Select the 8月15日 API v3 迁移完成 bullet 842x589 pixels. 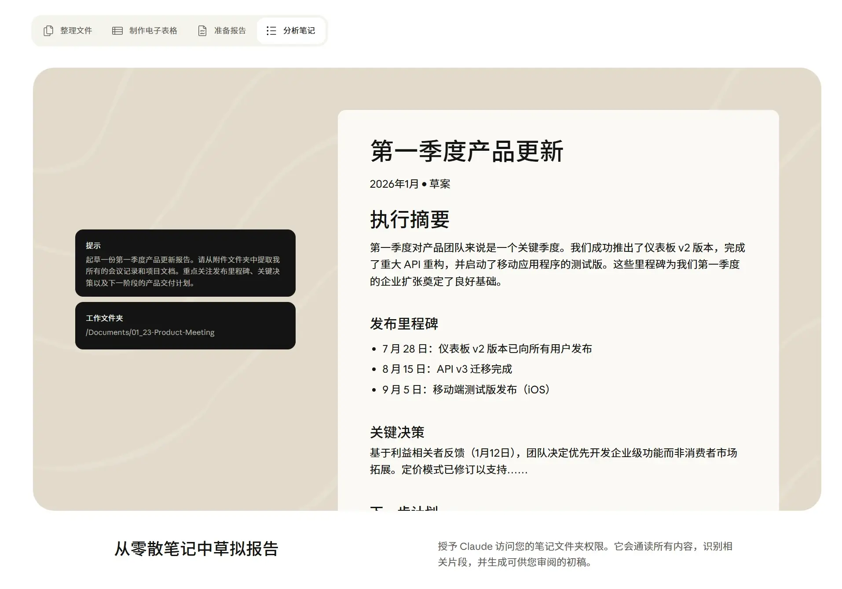coord(447,369)
